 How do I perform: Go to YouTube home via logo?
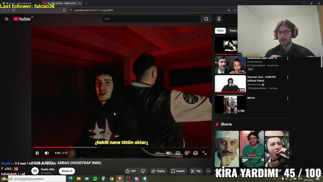22,19
